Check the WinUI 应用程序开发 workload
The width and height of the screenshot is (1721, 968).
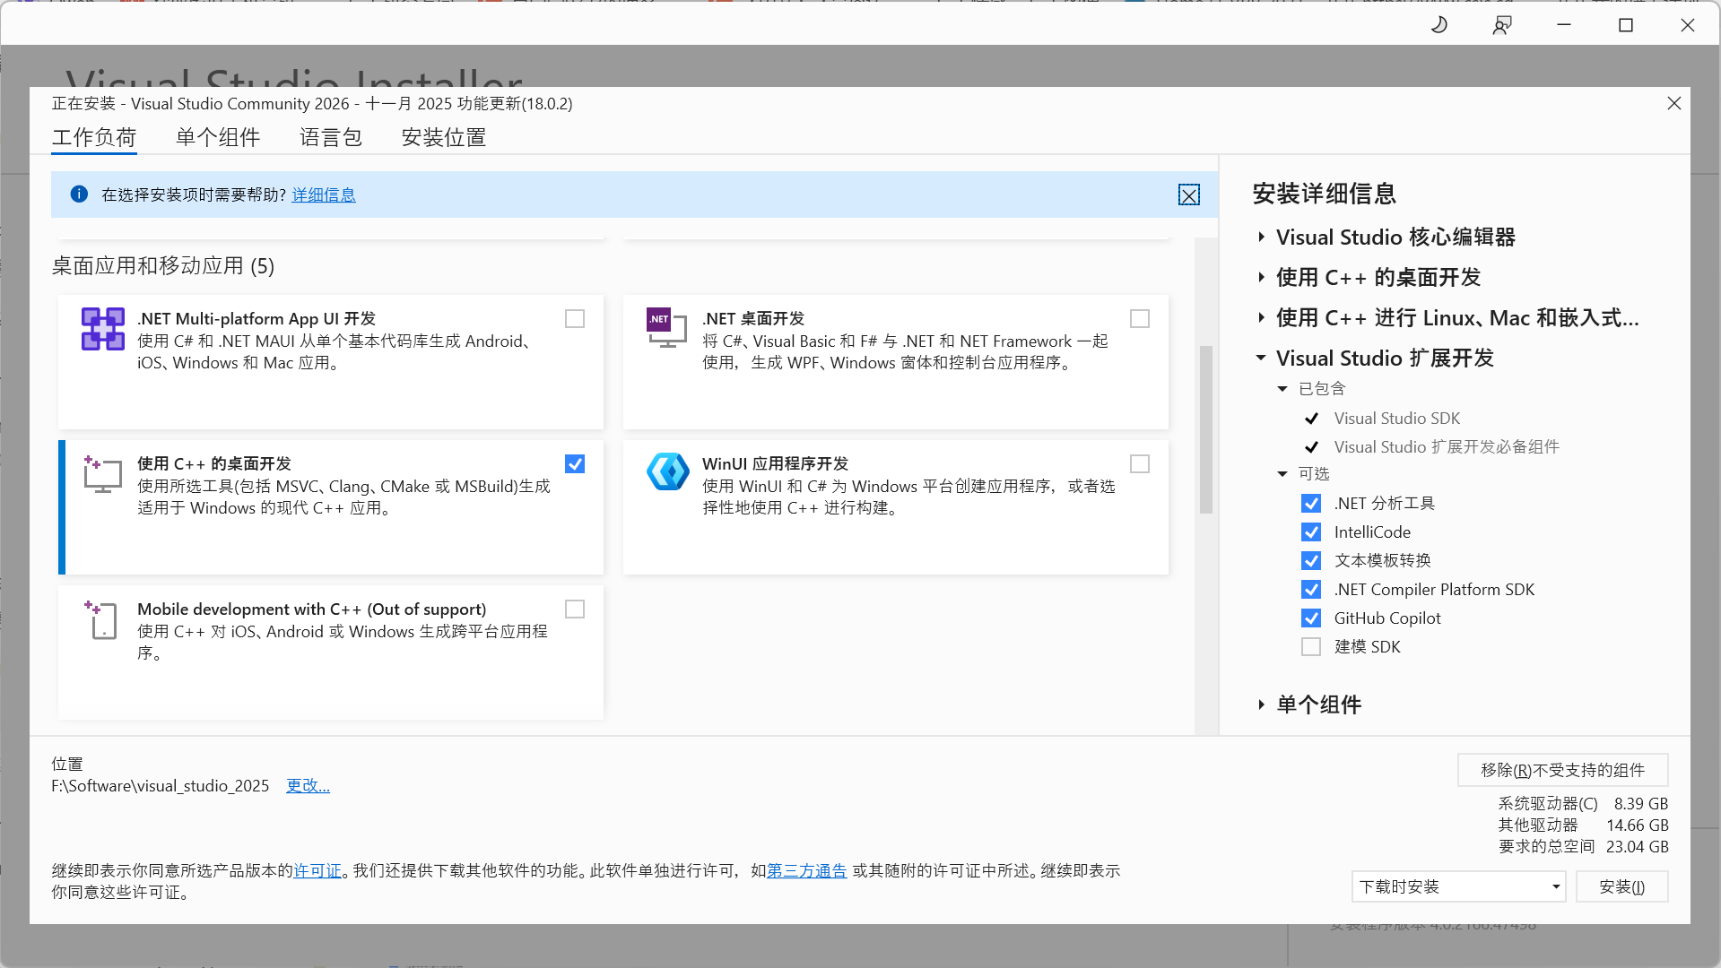[1140, 464]
